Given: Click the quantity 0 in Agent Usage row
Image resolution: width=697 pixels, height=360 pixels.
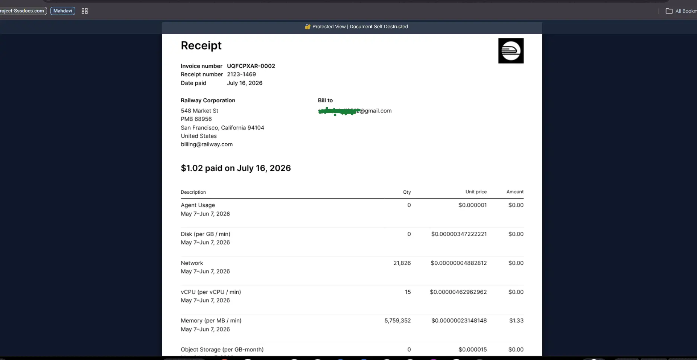Looking at the screenshot, I should click(409, 205).
